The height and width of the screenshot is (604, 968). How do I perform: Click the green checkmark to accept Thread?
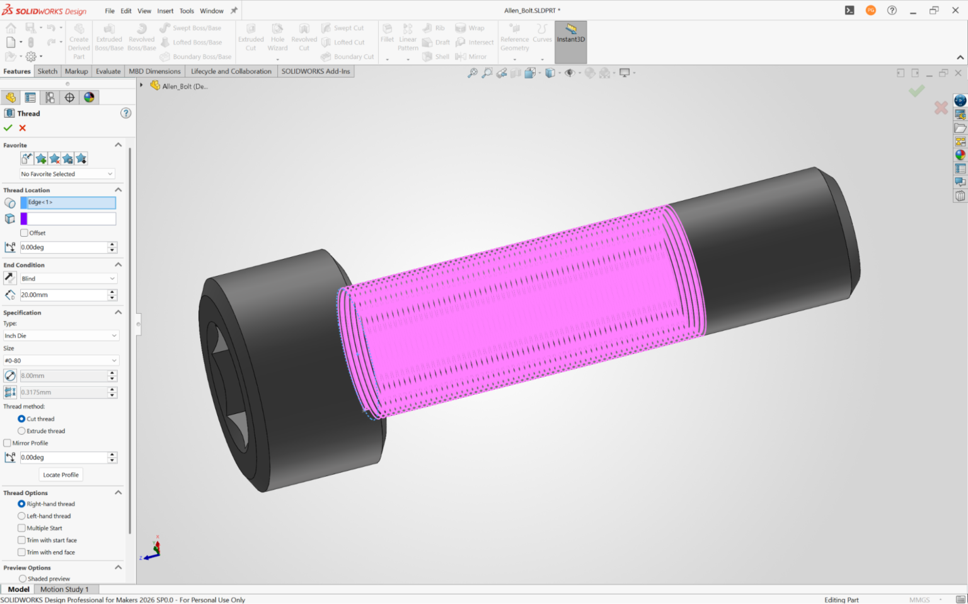[8, 128]
